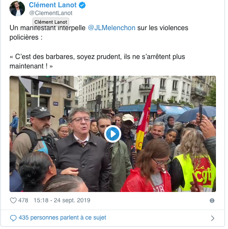Viewport: 228px width, 229px height.
Task: Open the tweet info icon
Action: click(212, 201)
